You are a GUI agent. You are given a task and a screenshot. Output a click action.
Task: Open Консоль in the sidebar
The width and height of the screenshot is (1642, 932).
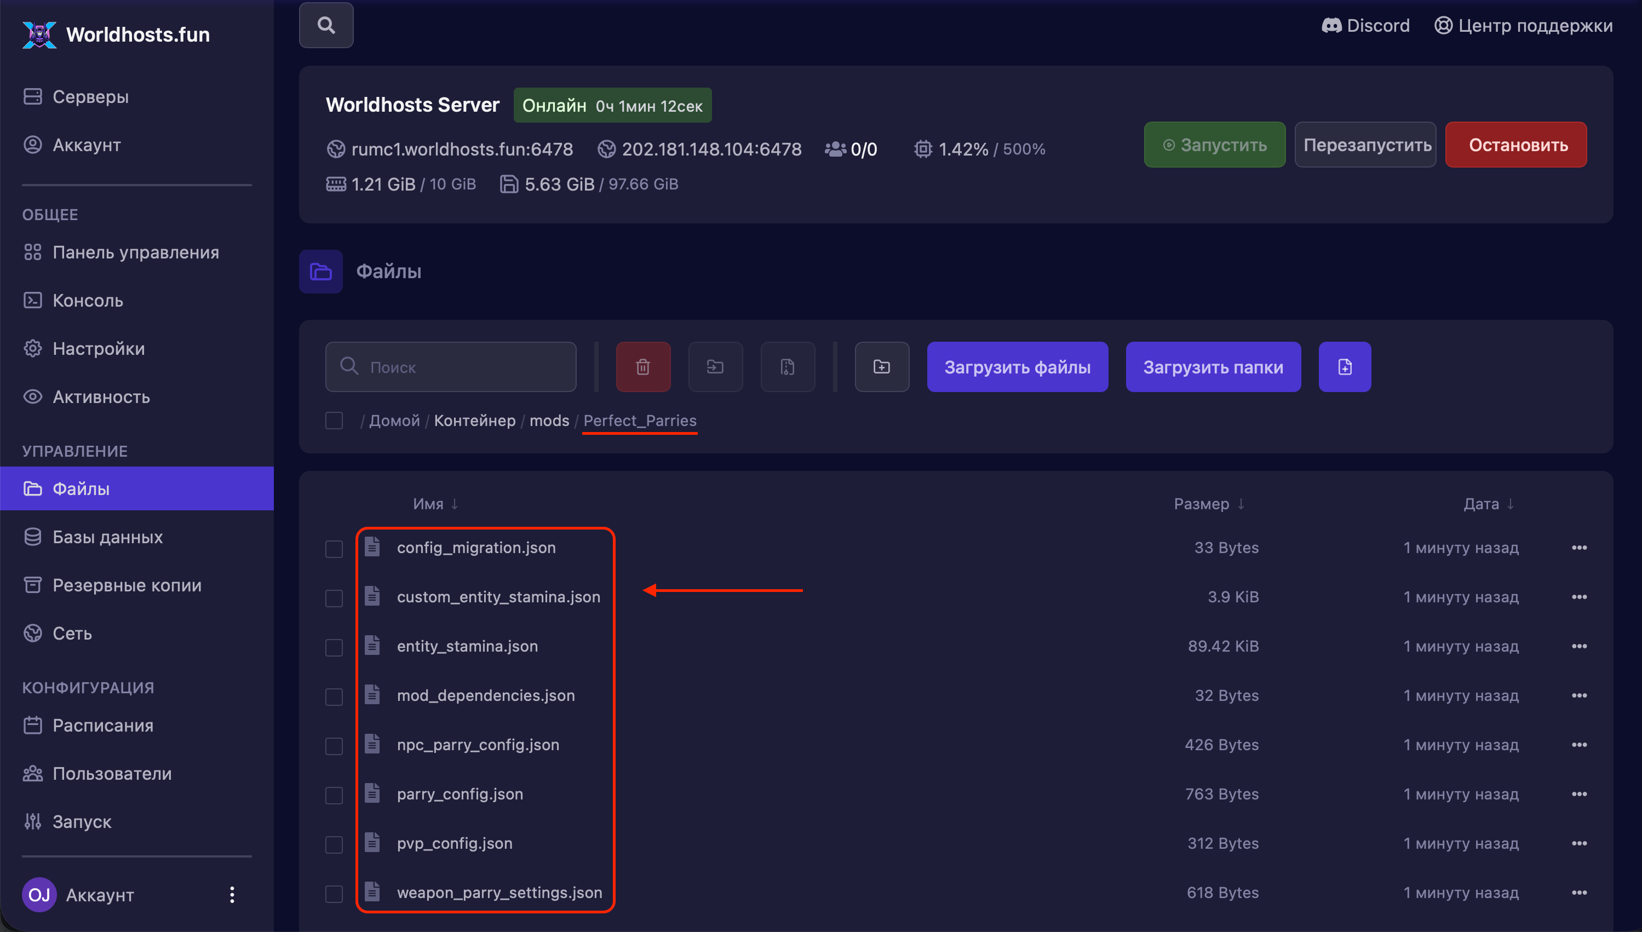[88, 300]
